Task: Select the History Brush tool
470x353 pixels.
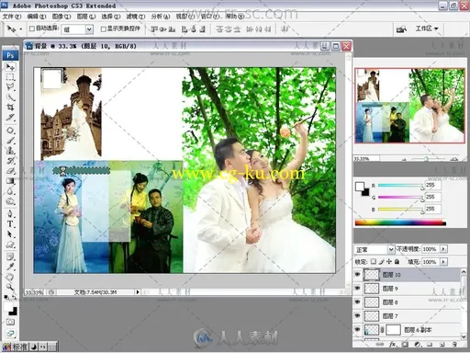Action: coord(10,161)
